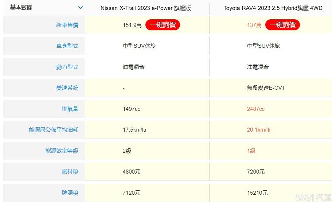The width and height of the screenshot is (332, 202).
Task: Click the highlighted 2487cc displacement value
Action: point(255,109)
